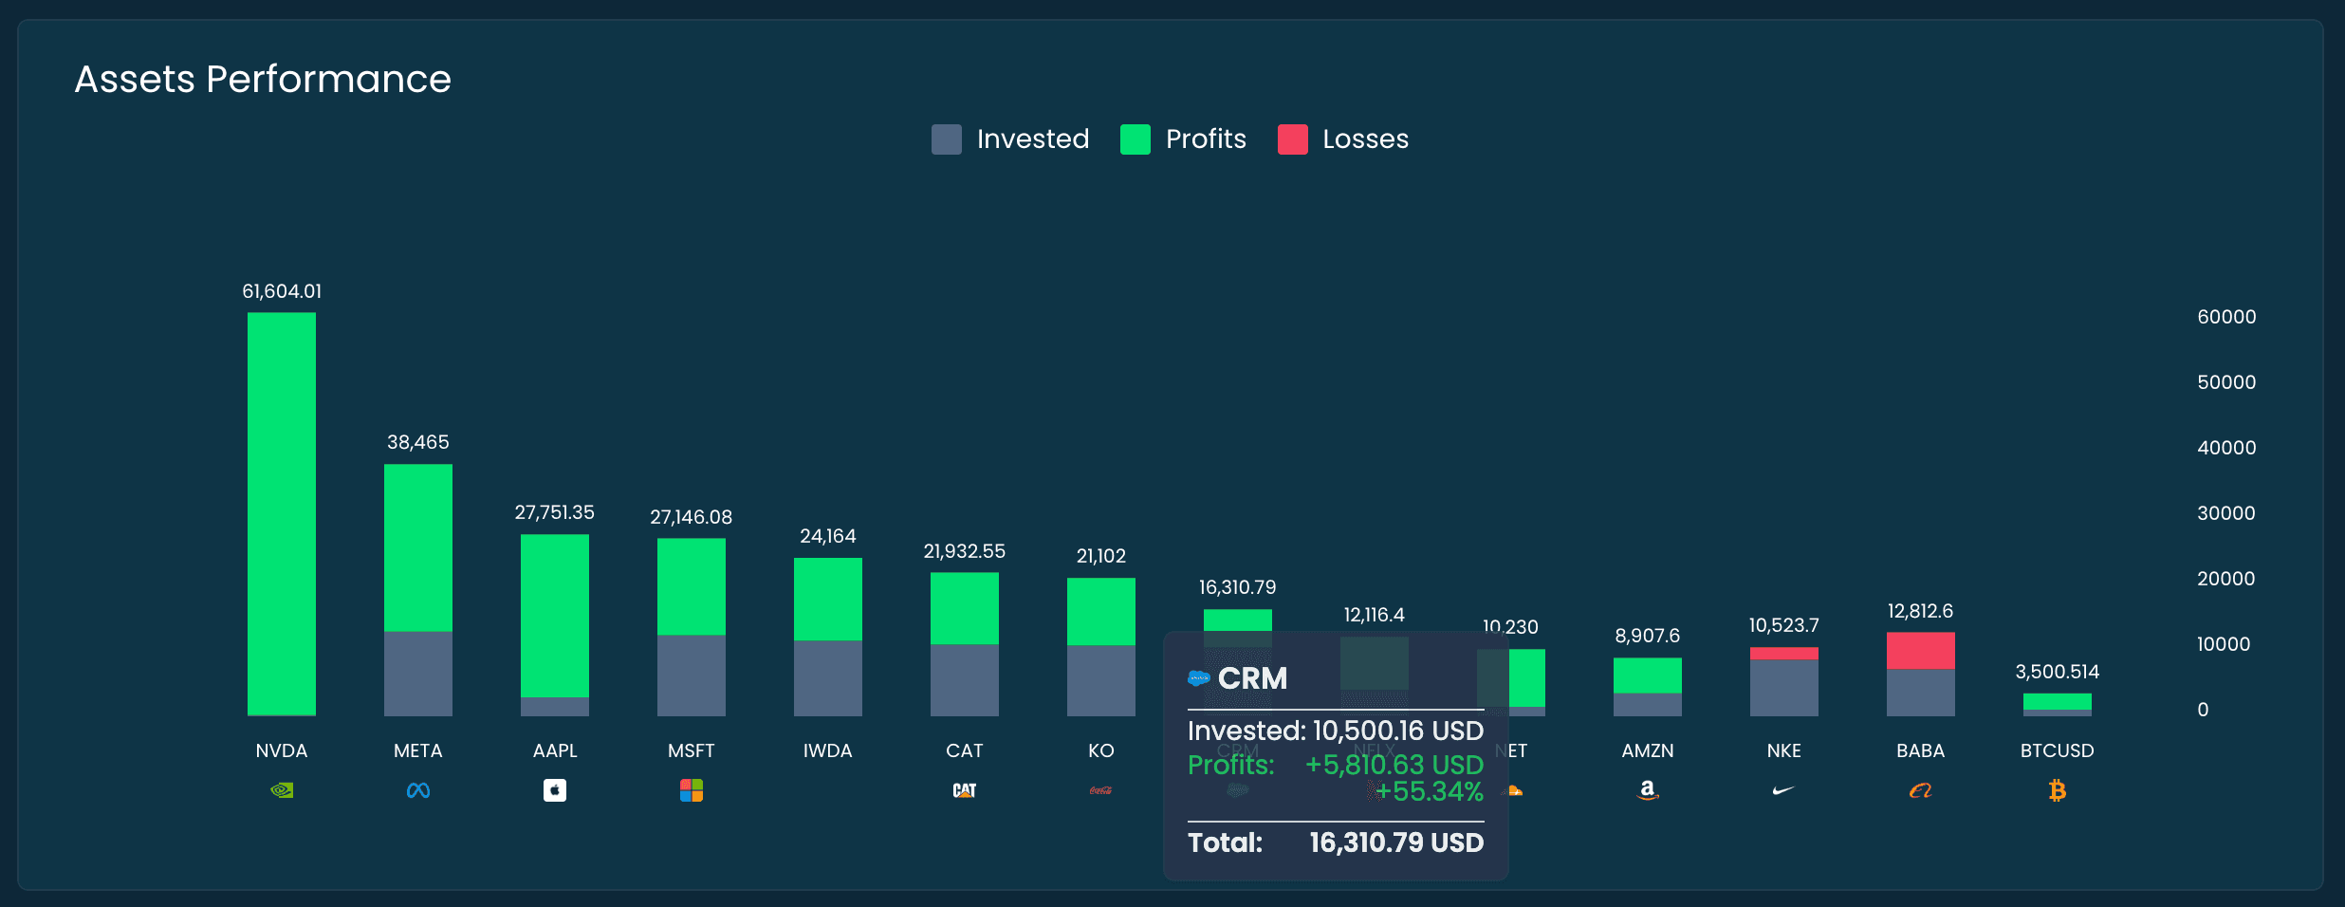Click the NKE red losses segment
This screenshot has width=2345, height=907.
coord(1784,654)
